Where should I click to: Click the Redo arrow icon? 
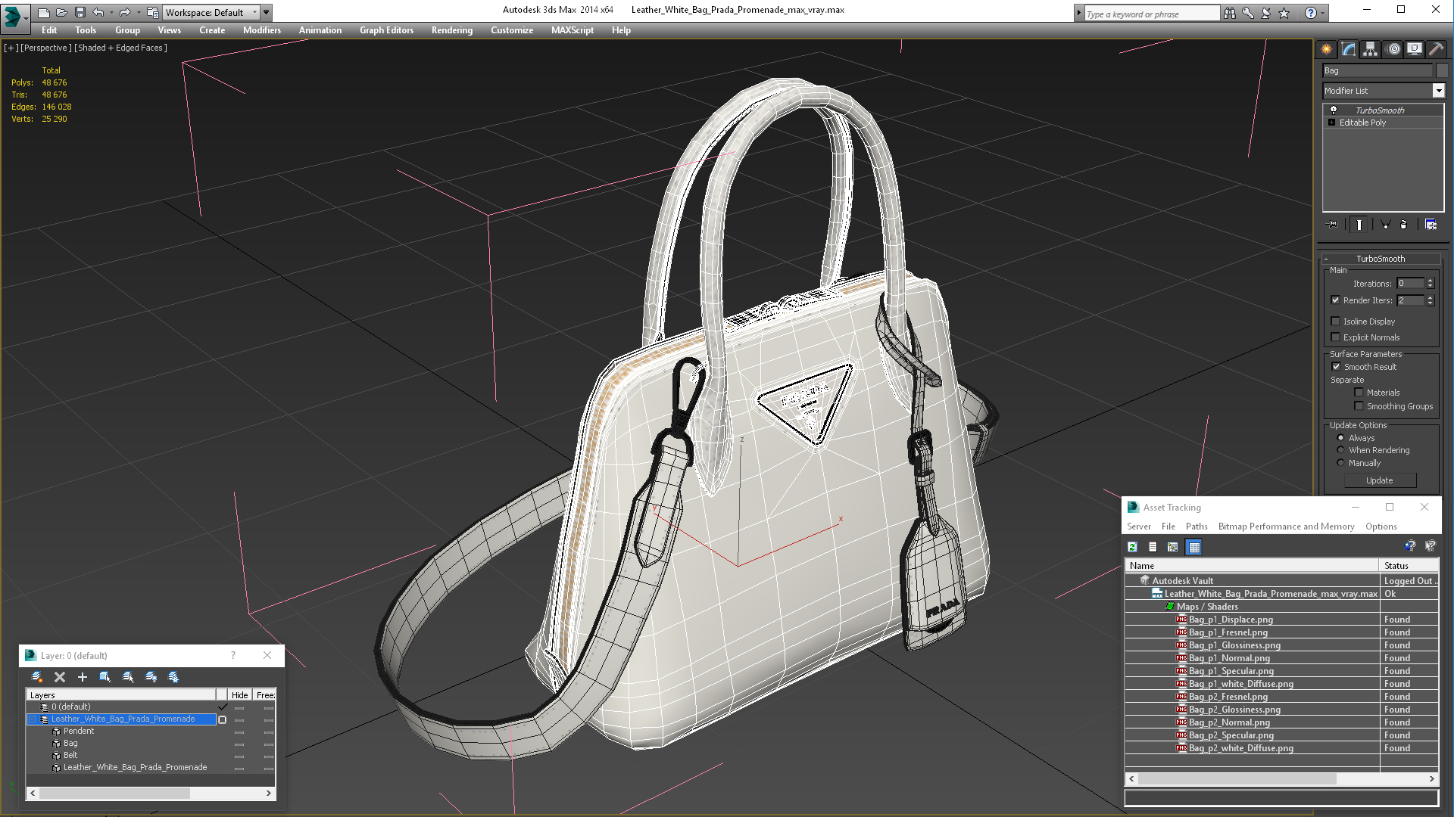click(x=125, y=13)
